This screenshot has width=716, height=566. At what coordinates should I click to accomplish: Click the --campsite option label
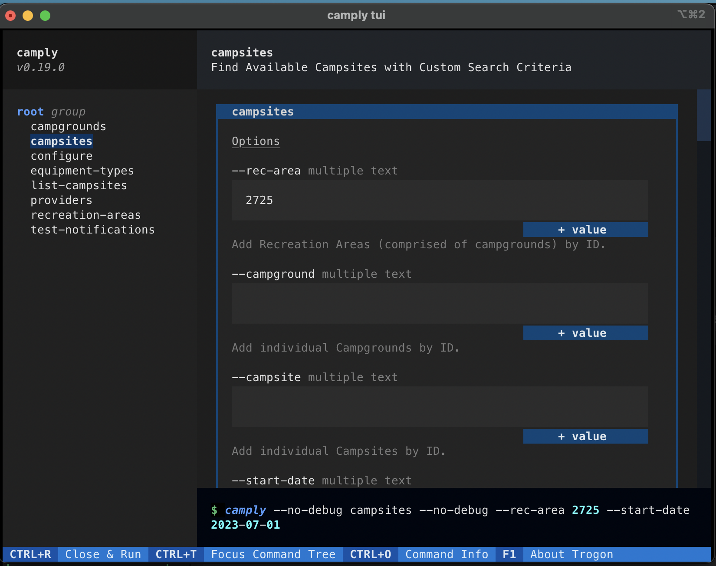click(266, 377)
